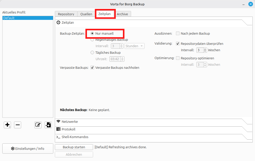Image resolution: width=255 pixels, height=161 pixels.
Task: Switch to the Quellen tab
Action: (86, 14)
